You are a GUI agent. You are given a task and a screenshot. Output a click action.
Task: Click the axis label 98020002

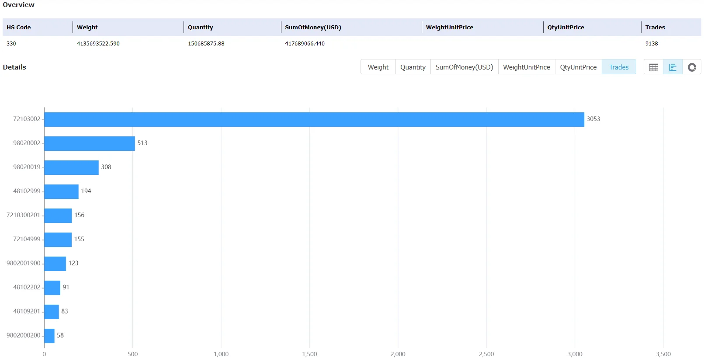pos(27,143)
